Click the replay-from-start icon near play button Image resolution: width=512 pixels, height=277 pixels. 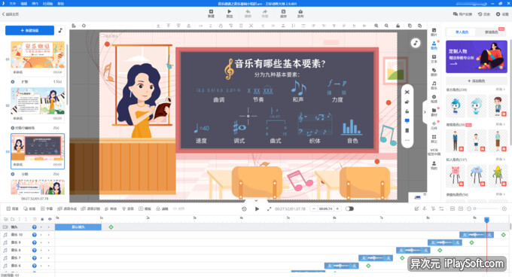click(244, 209)
